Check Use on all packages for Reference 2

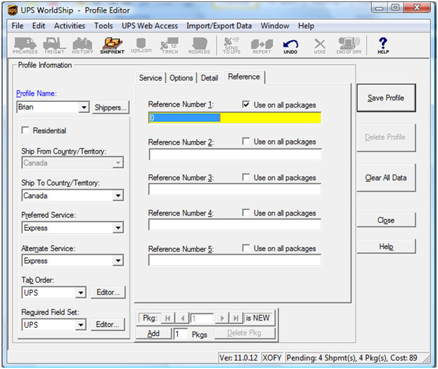click(246, 142)
